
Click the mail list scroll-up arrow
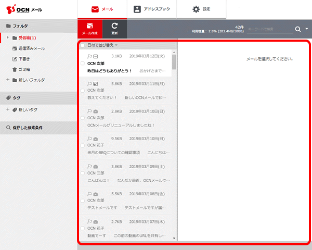click(x=174, y=52)
